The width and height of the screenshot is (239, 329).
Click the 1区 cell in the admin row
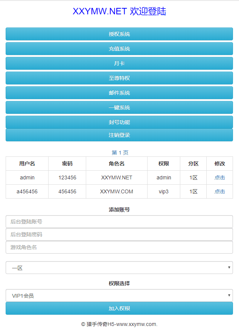tap(193, 178)
